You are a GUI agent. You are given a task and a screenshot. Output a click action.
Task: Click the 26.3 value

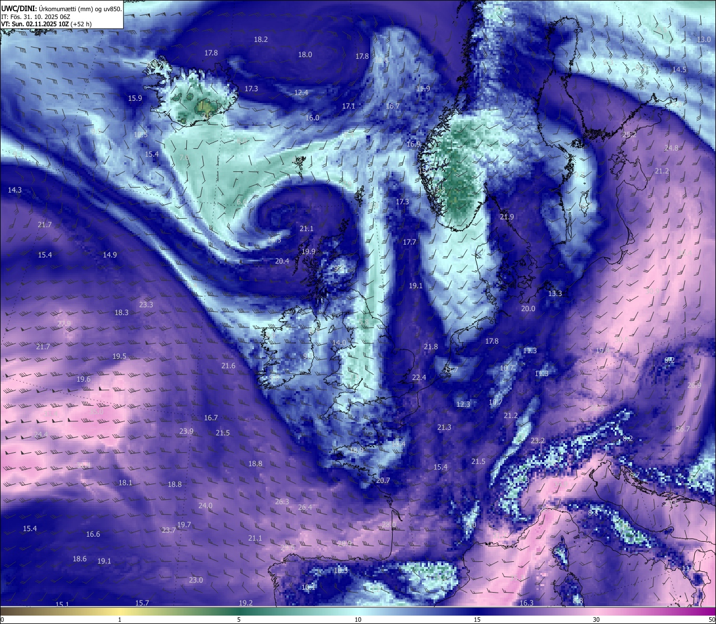(x=282, y=501)
